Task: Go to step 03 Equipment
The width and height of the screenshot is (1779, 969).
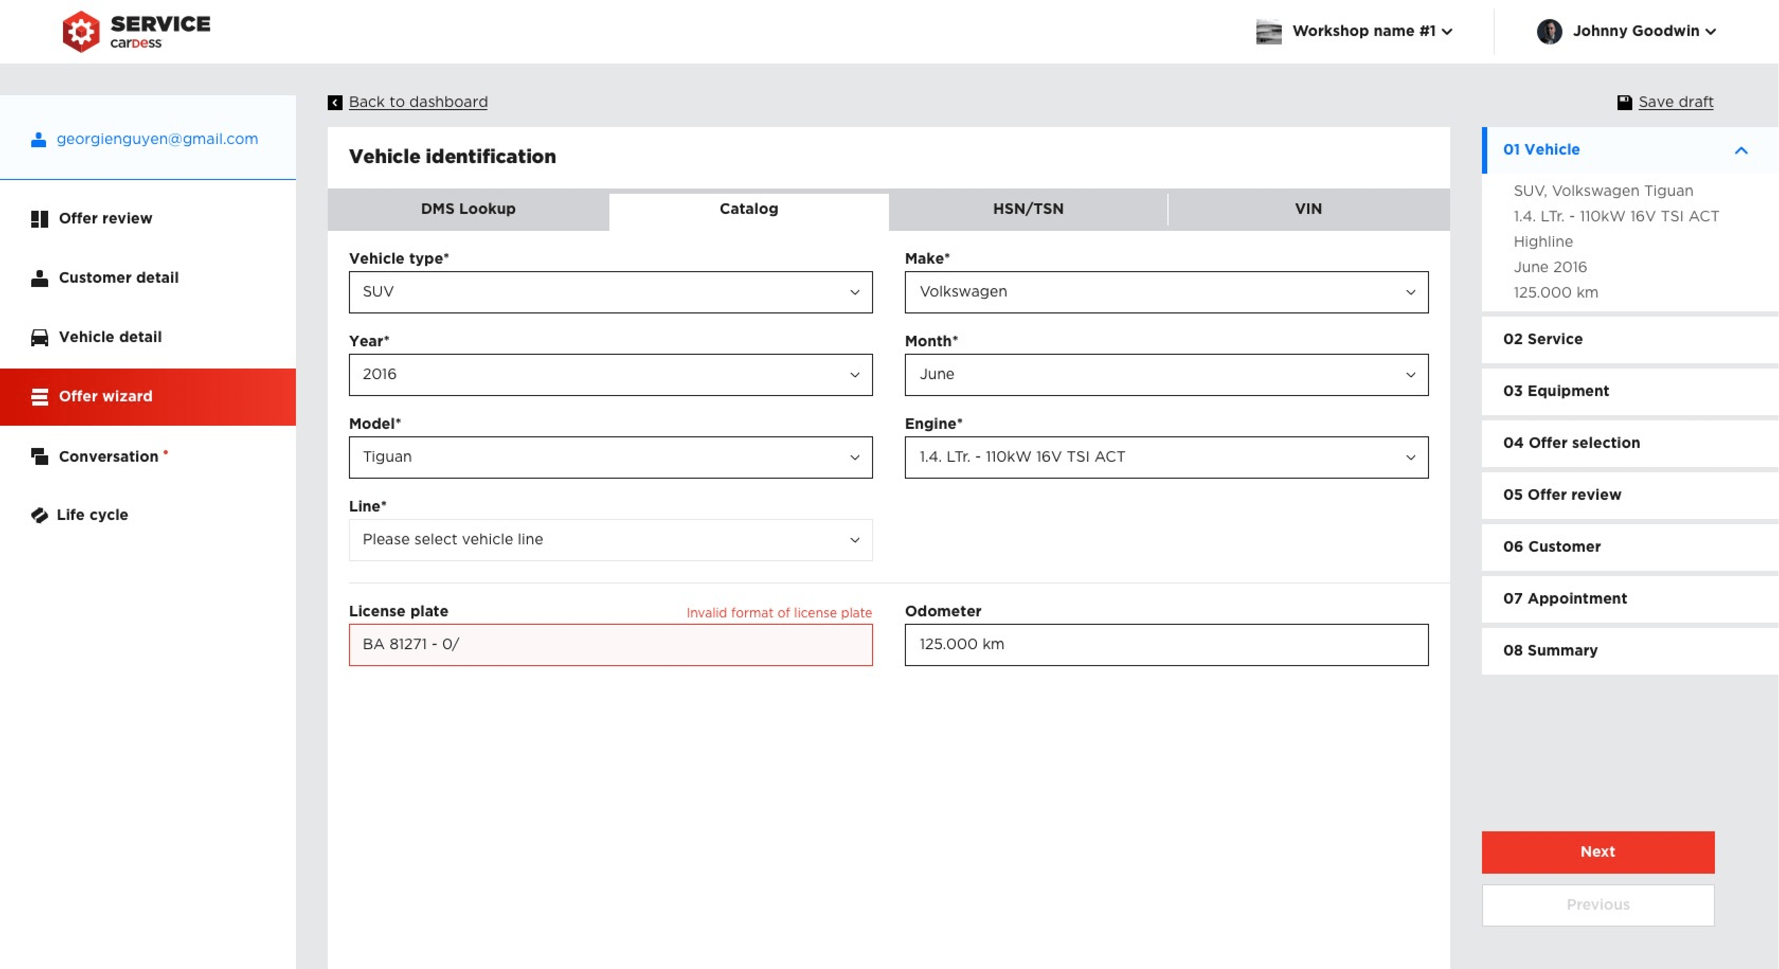Action: click(1630, 392)
